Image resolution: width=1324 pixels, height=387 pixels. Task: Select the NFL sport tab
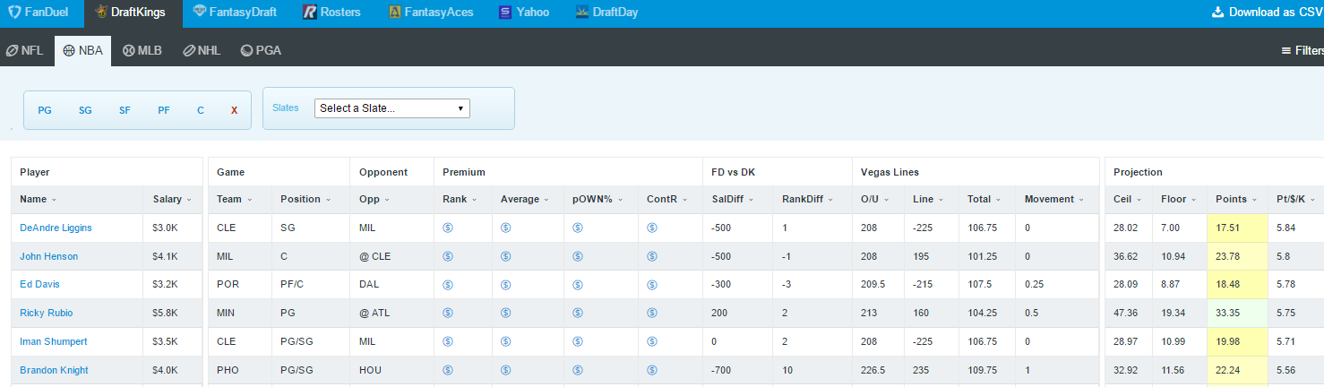25,51
